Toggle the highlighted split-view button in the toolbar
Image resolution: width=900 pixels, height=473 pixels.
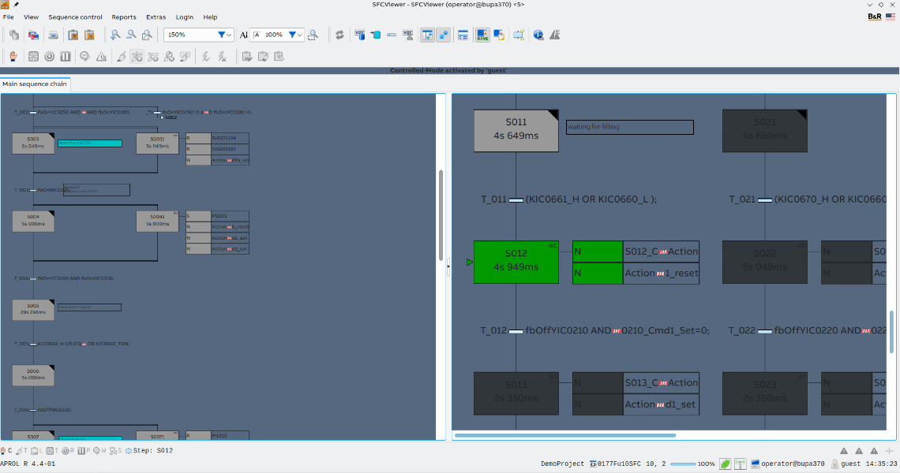[427, 35]
